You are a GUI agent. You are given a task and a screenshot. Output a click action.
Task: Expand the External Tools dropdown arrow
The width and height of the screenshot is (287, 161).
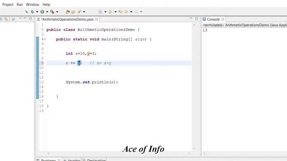click(57, 12)
